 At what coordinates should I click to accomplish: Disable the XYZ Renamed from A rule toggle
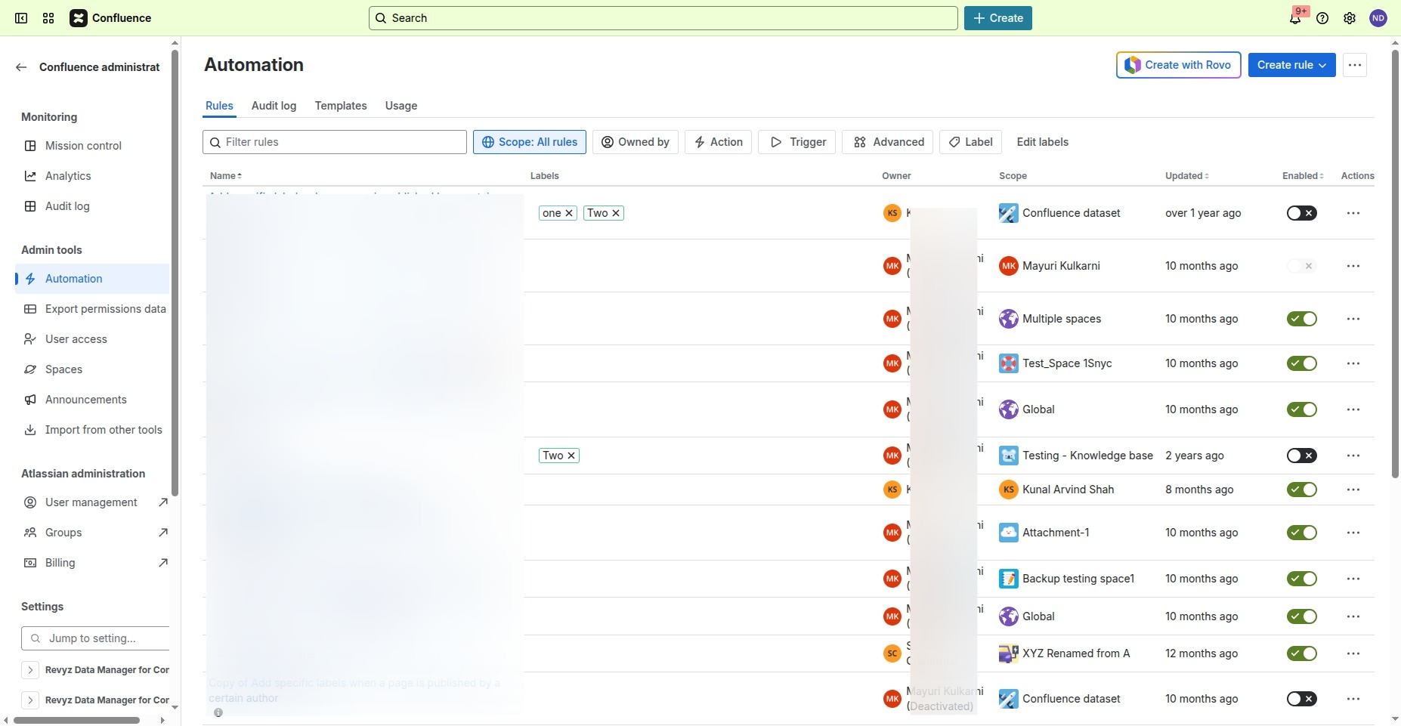tap(1301, 653)
